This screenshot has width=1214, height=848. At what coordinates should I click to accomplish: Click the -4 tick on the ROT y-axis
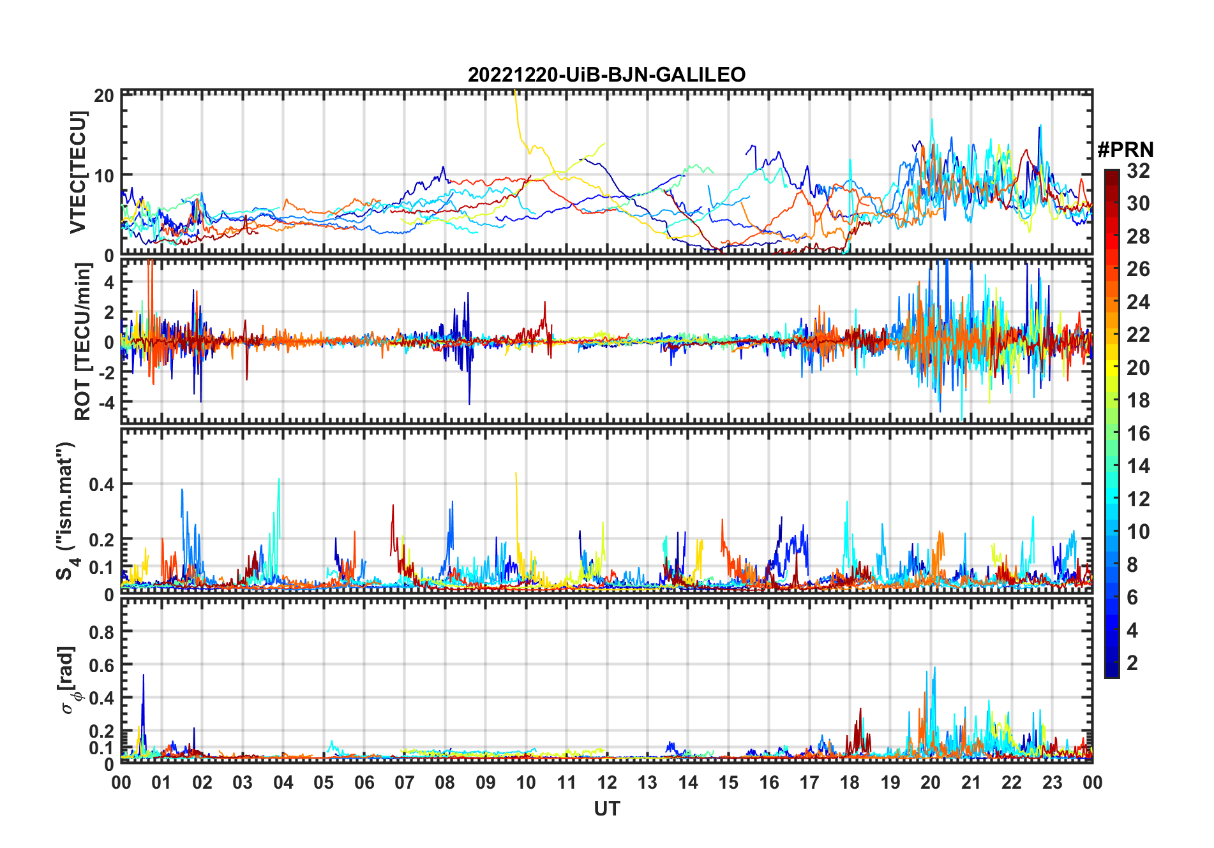(106, 402)
